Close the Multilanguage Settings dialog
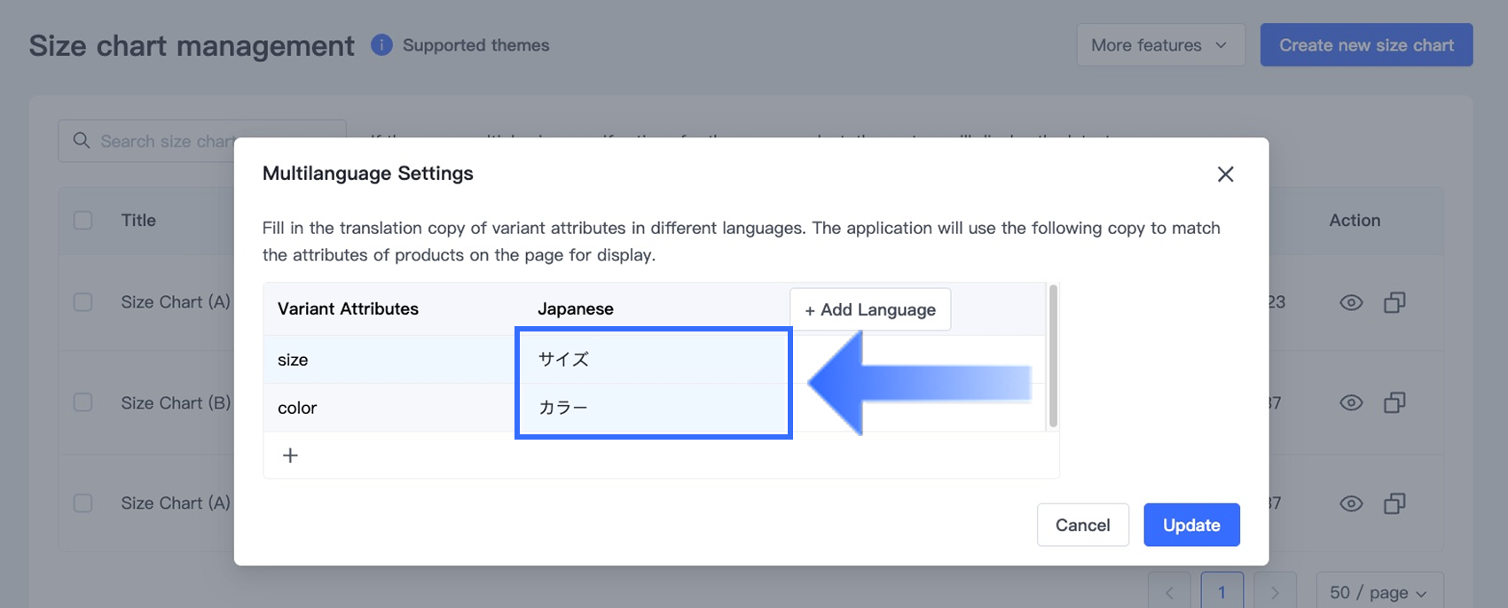 pos(1225,175)
